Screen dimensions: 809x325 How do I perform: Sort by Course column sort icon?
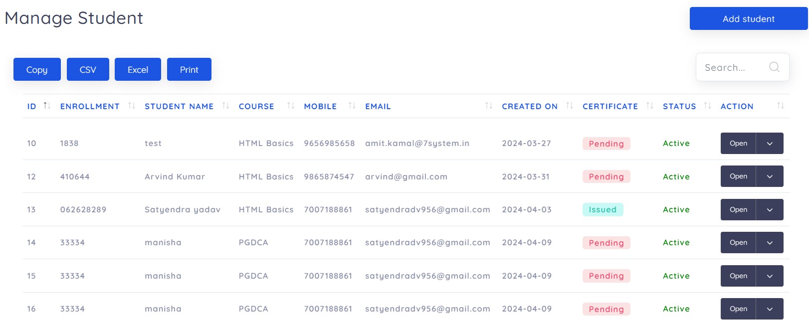click(291, 106)
